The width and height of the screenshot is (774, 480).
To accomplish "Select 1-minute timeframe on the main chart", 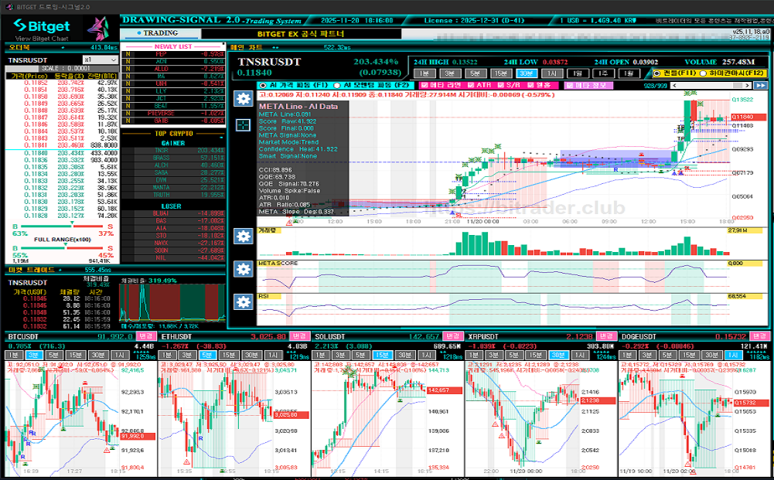I will click(425, 73).
